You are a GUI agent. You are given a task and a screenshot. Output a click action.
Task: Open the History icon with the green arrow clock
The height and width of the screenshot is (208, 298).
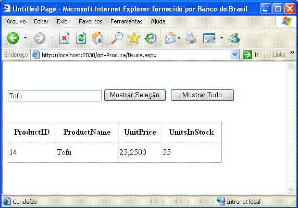tap(151, 38)
